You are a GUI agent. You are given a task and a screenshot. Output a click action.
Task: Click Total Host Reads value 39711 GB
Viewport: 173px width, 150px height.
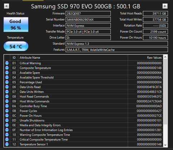pos(155,14)
